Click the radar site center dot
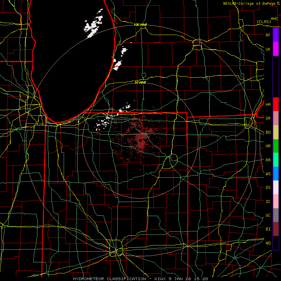281x281 pixels. (x=141, y=141)
